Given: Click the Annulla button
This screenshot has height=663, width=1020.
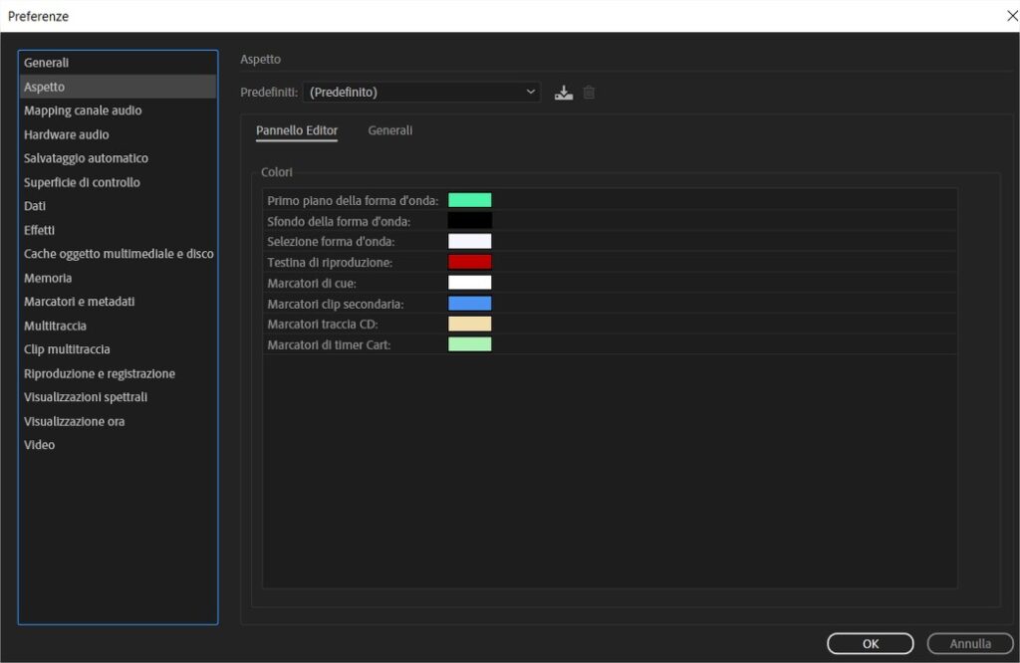Looking at the screenshot, I should [969, 644].
